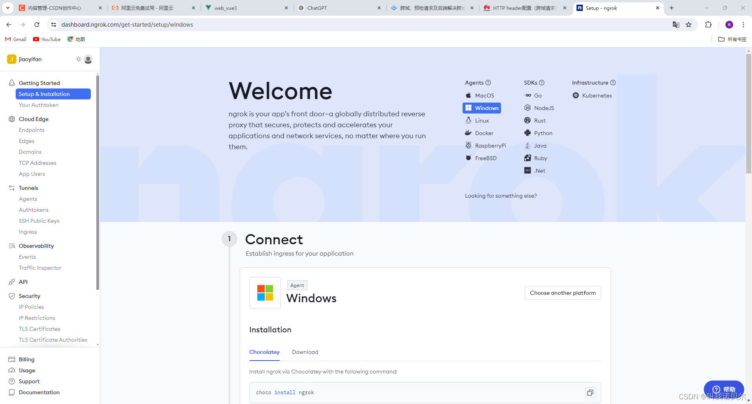This screenshot has width=752, height=404.
Task: Open TCP Addresses page
Action: 38,163
